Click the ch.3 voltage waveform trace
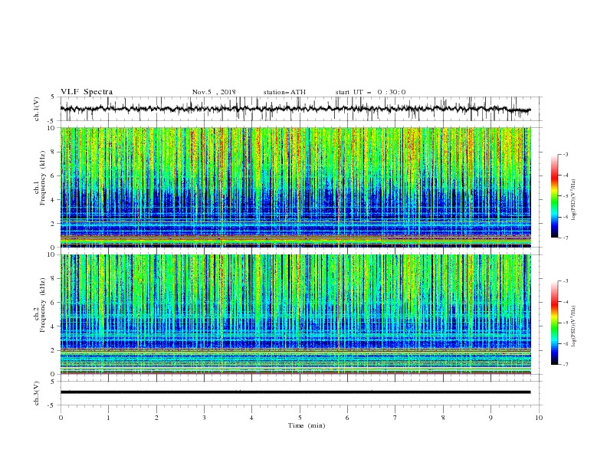Image resolution: width=607 pixels, height=469 pixels. click(x=295, y=392)
